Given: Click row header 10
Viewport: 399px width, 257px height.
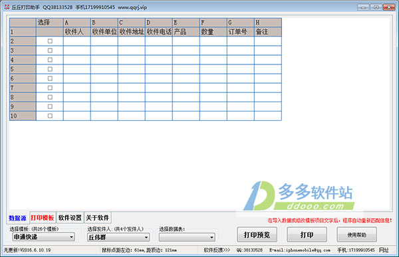Looking at the screenshot, I should click(x=23, y=116).
